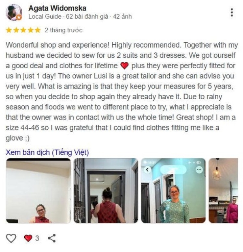Click the red heart emoji in review text
The image size is (243, 252).
(124, 65)
